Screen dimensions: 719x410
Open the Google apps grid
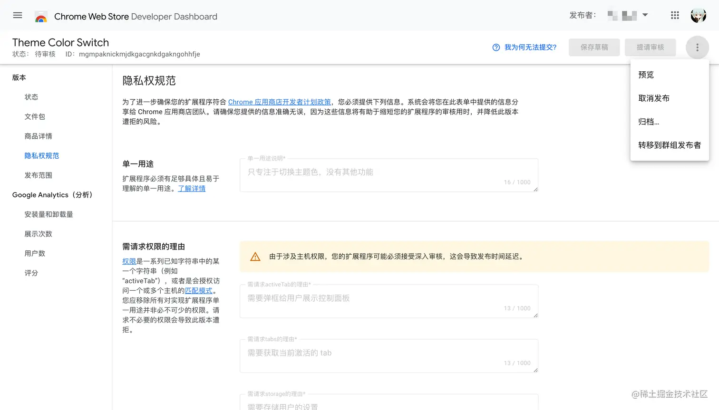click(675, 15)
